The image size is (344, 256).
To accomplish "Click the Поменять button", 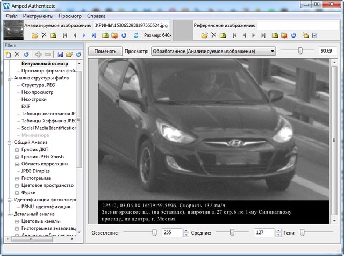I will point(105,51).
